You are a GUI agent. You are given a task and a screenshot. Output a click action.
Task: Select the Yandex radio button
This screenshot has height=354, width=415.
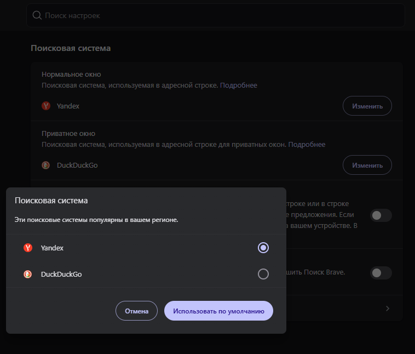tap(263, 248)
